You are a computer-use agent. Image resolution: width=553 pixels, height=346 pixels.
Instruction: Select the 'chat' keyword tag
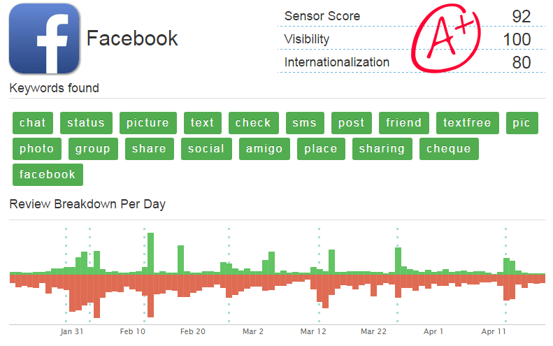point(33,123)
